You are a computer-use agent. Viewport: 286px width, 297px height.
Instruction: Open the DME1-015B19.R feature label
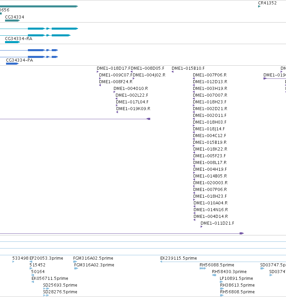[210, 142]
